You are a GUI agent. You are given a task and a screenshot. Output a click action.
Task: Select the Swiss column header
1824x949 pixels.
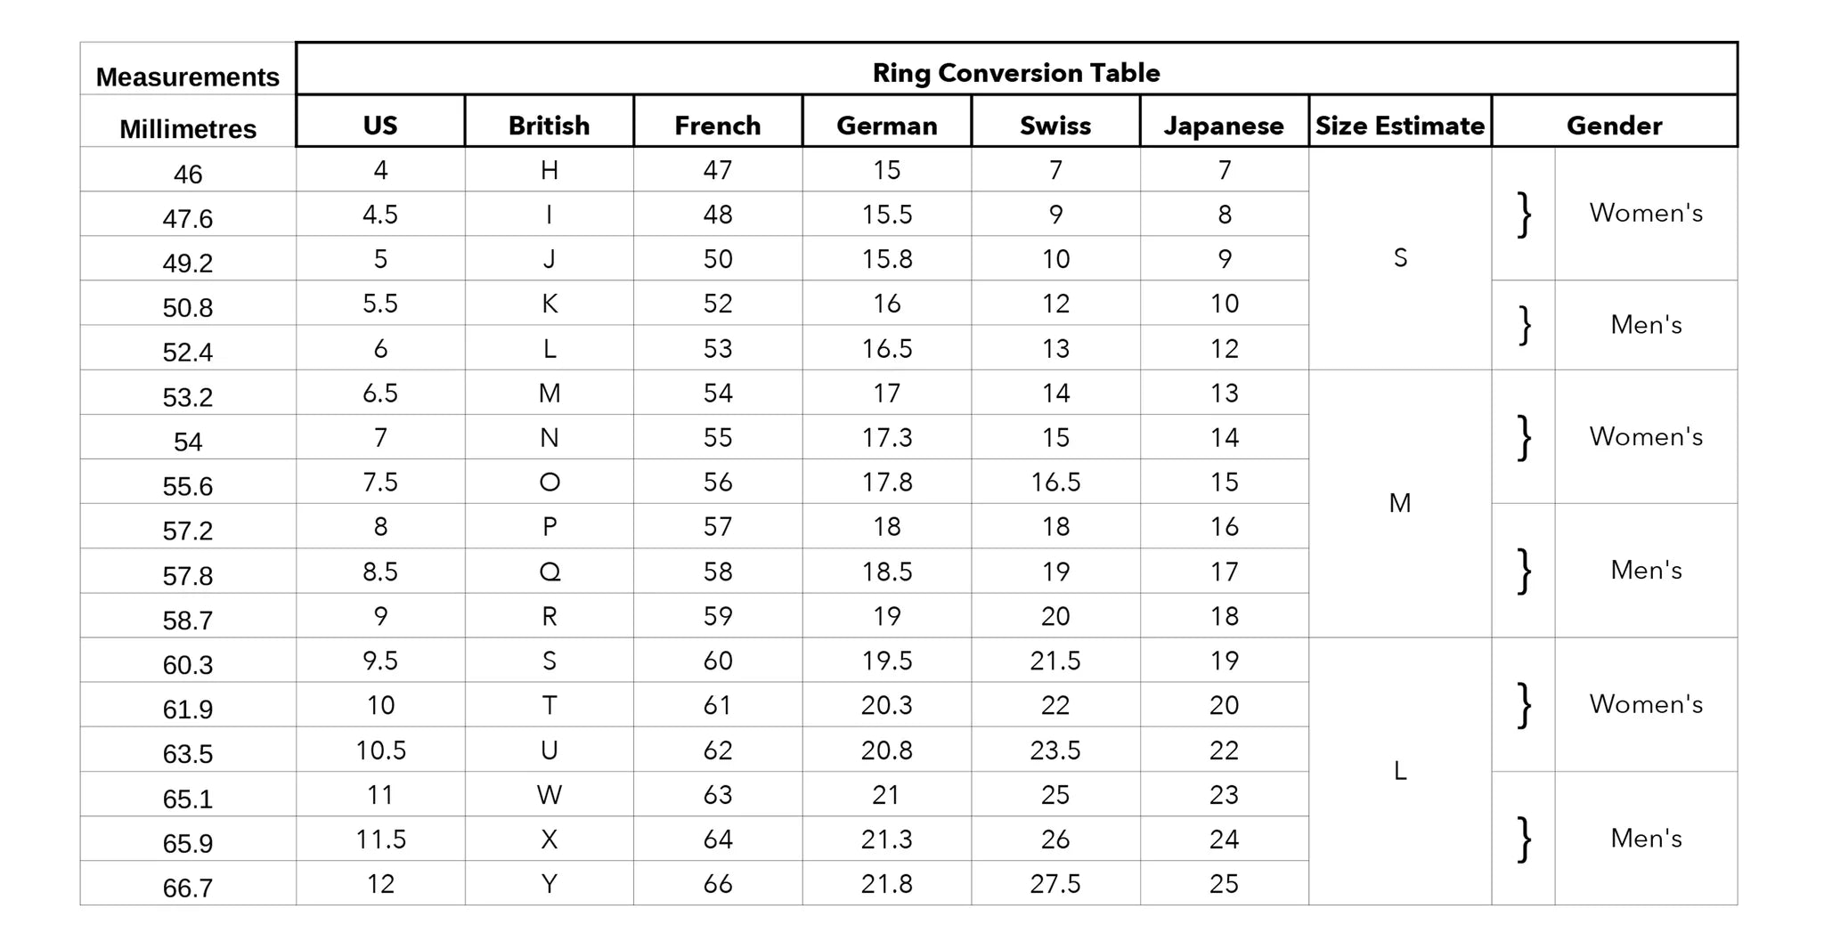coord(1055,125)
